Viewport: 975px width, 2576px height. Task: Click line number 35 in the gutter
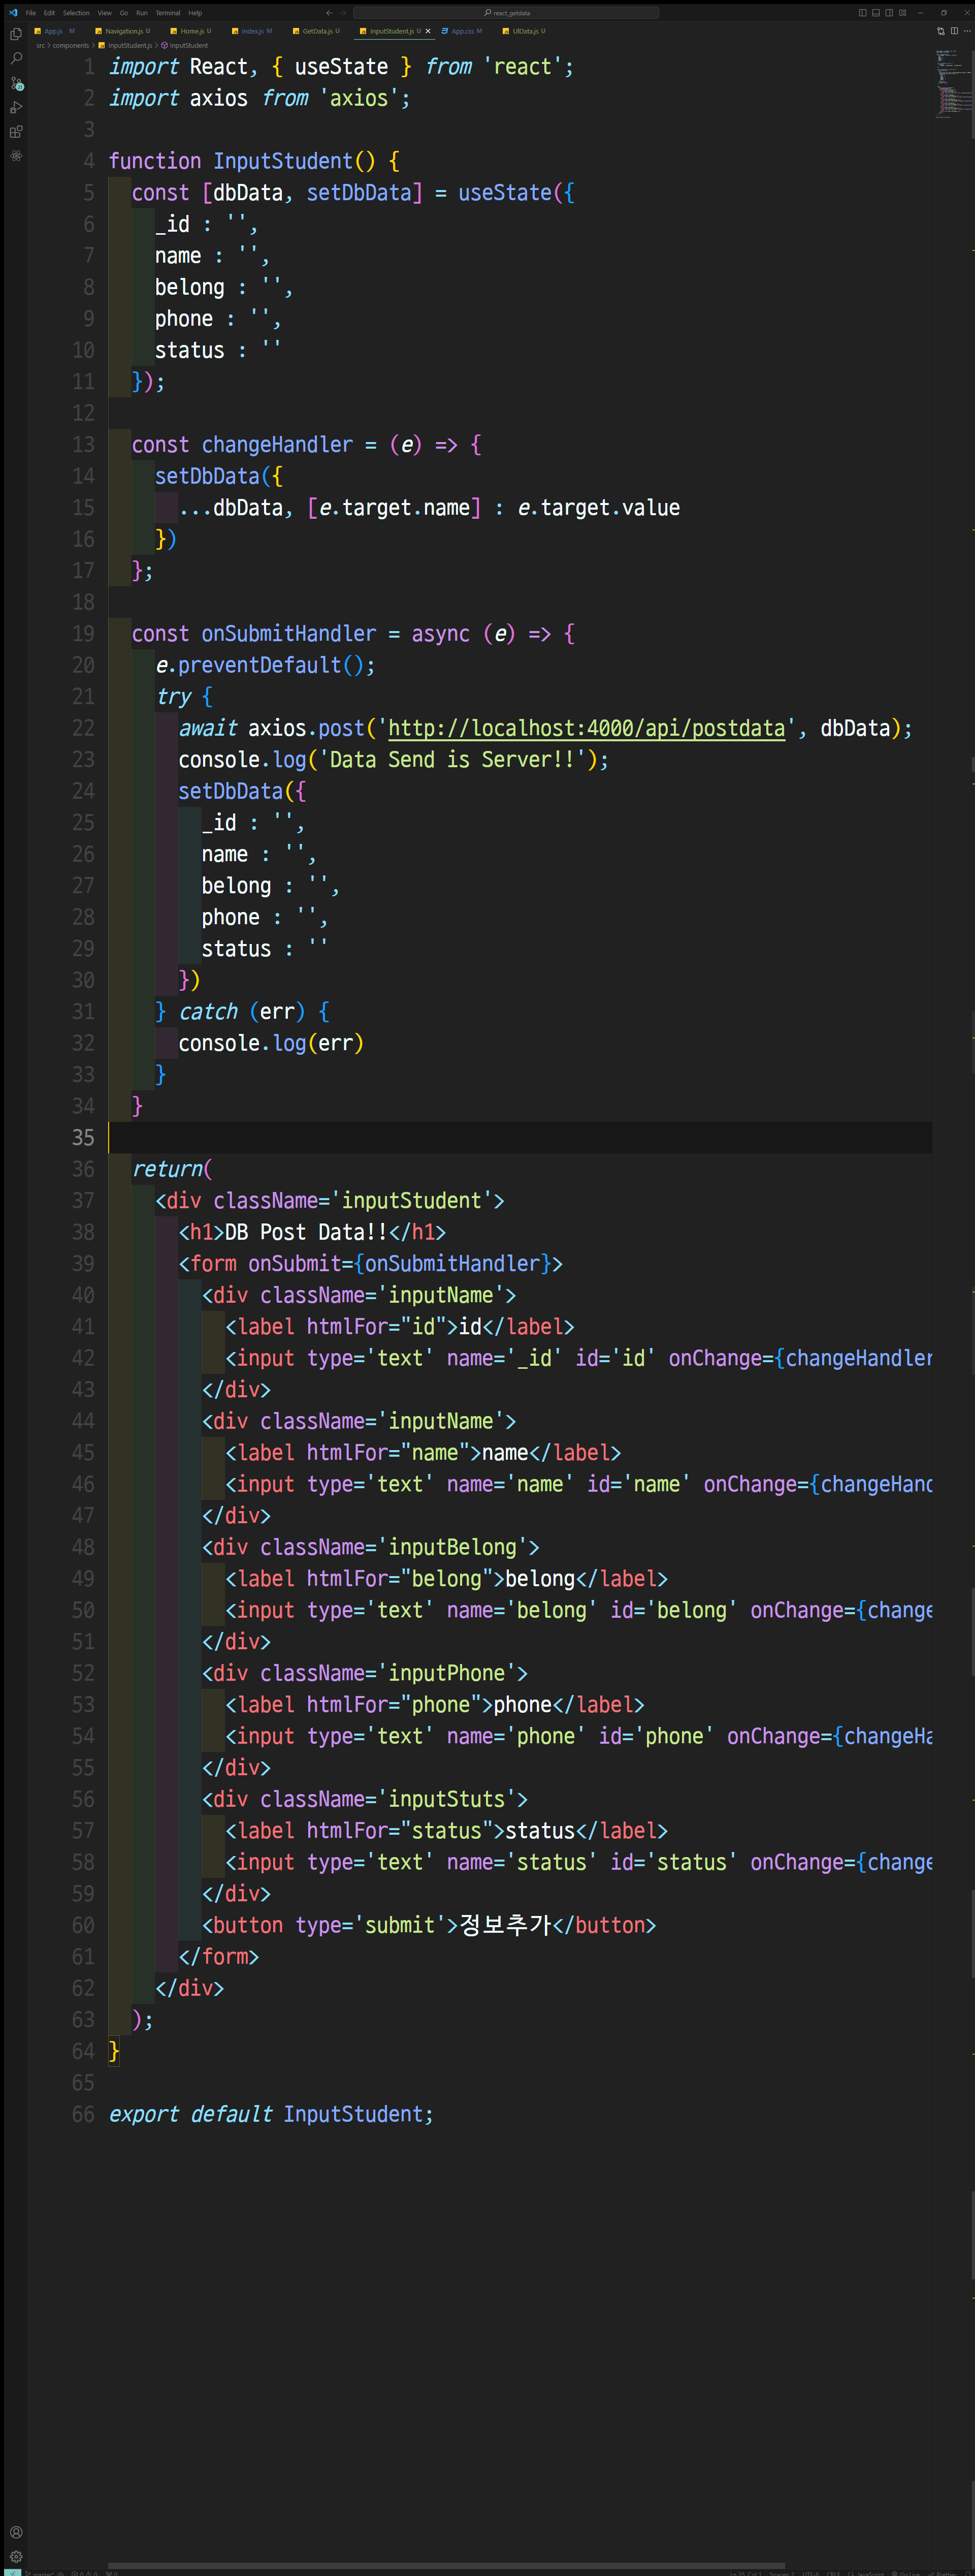coord(83,1138)
